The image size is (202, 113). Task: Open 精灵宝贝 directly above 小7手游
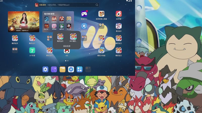tap(32, 38)
